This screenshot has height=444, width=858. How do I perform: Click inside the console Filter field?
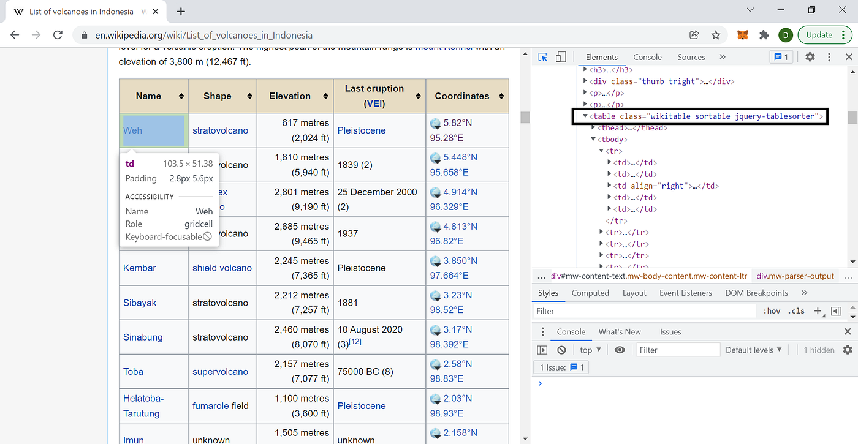(x=677, y=349)
